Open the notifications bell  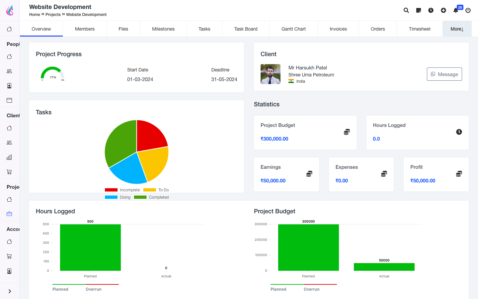pyautogui.click(x=456, y=10)
